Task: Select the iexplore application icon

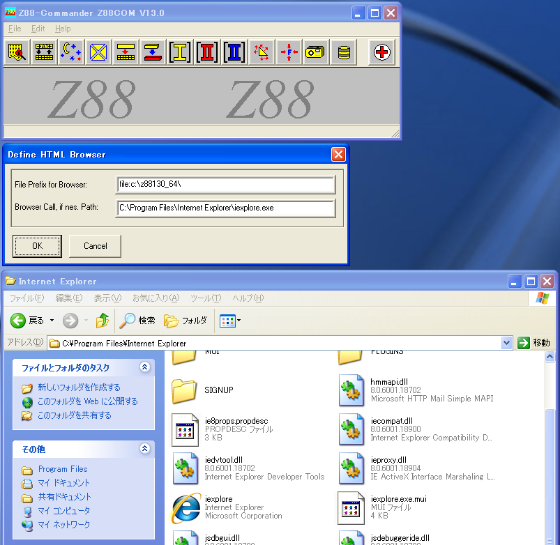Action: (x=186, y=508)
